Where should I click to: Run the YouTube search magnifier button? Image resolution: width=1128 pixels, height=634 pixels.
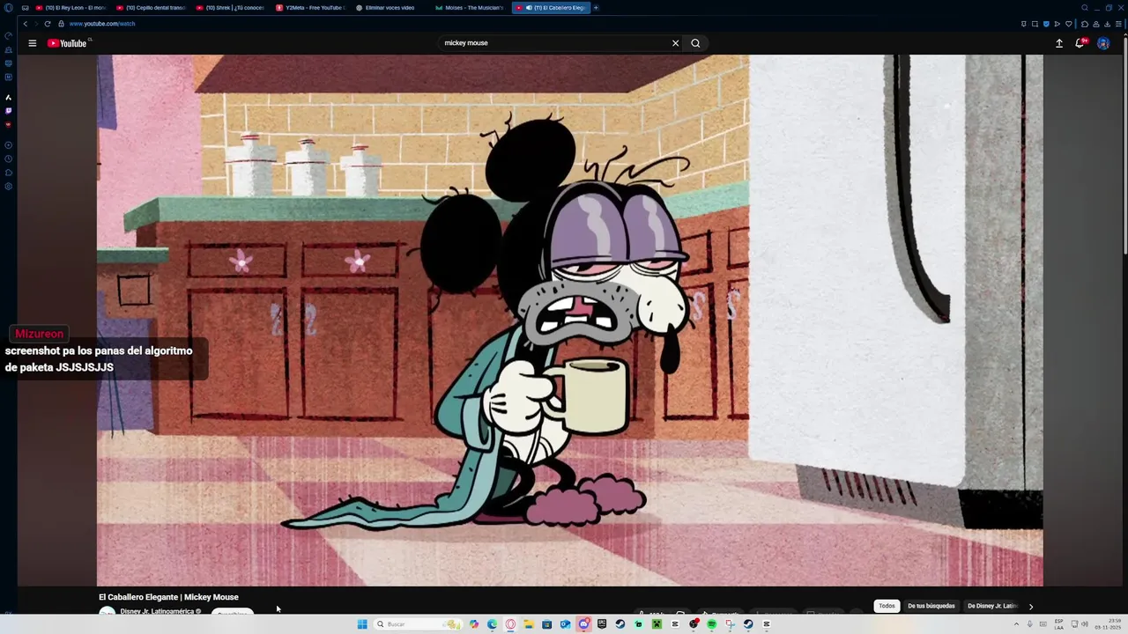(x=695, y=43)
